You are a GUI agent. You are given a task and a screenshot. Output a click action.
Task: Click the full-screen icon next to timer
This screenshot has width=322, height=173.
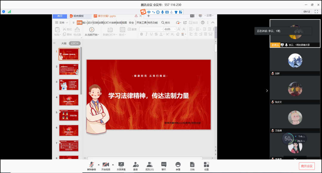click(x=316, y=11)
